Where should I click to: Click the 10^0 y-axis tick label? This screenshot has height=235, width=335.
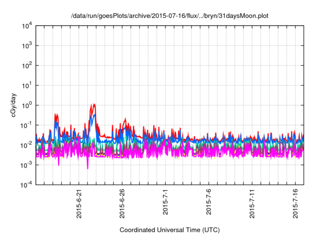click(x=27, y=105)
